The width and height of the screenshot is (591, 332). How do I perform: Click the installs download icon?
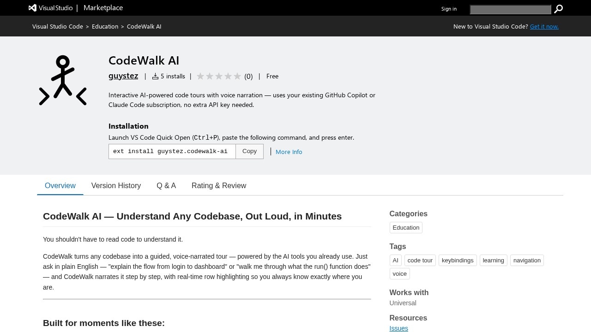coord(155,76)
